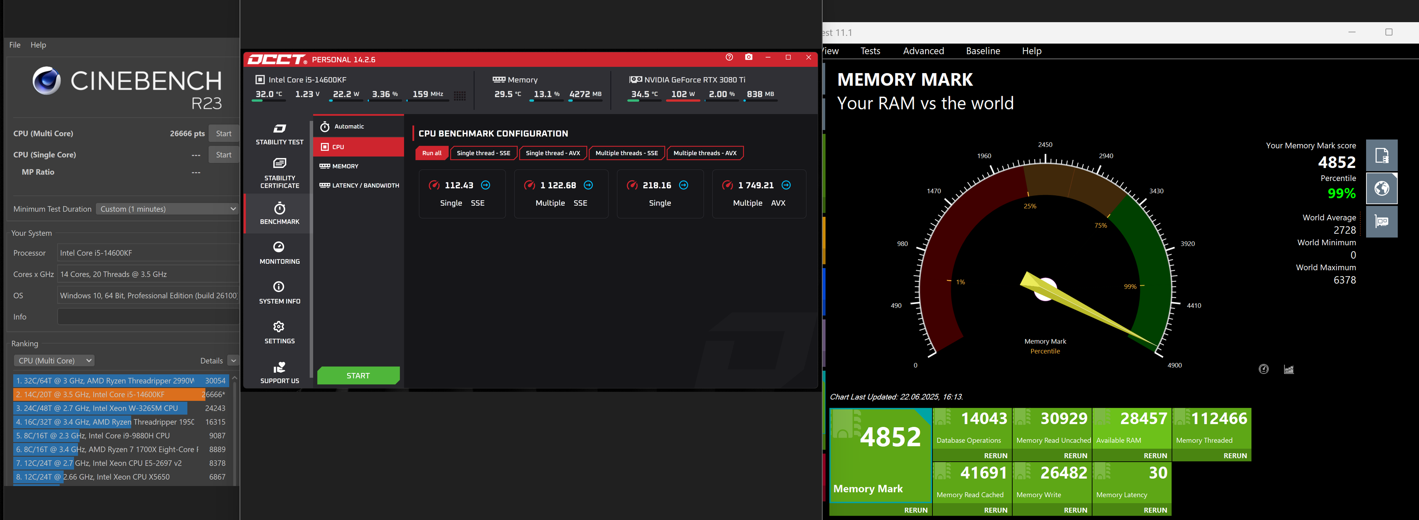Image resolution: width=1419 pixels, height=520 pixels.
Task: Expand the Details dropdown in Ranking
Action: pyautogui.click(x=233, y=360)
